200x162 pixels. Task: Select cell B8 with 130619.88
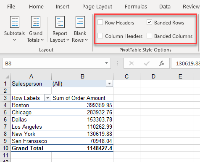click(82, 134)
